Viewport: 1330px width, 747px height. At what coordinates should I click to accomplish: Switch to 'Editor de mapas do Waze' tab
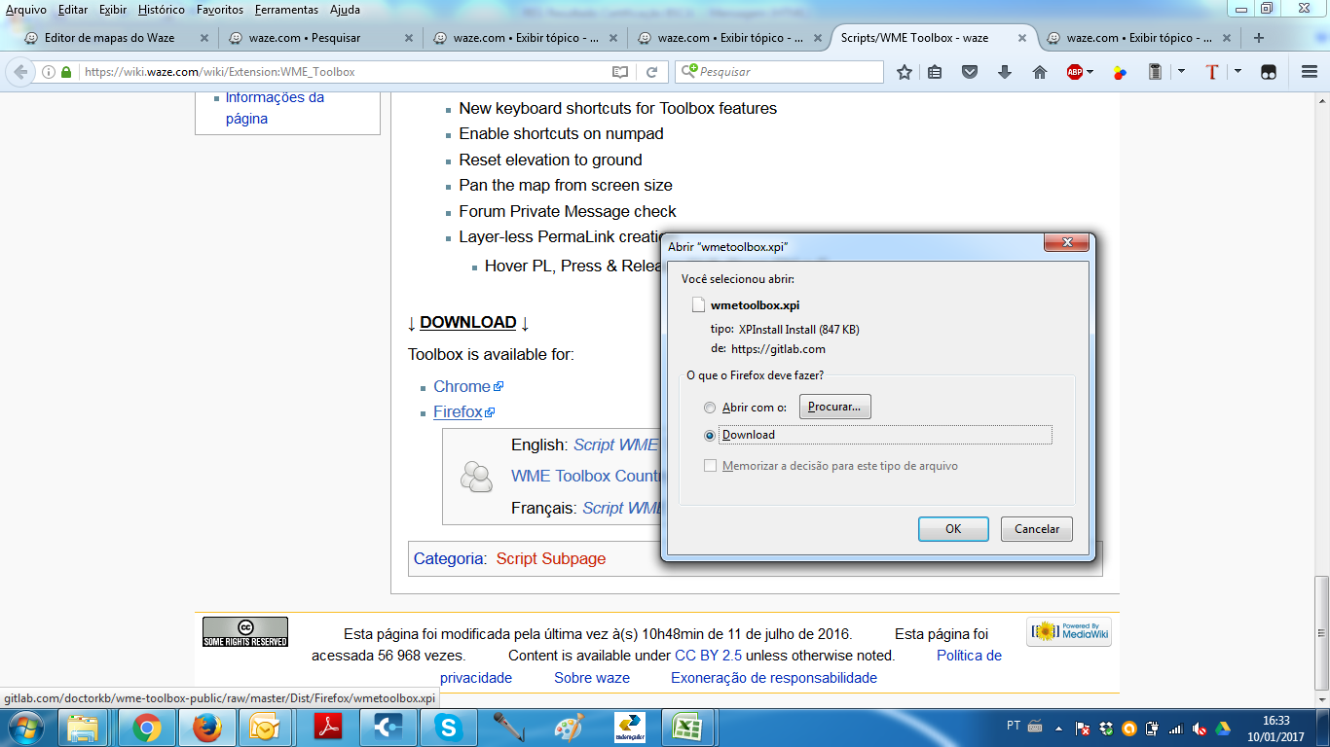click(x=110, y=38)
